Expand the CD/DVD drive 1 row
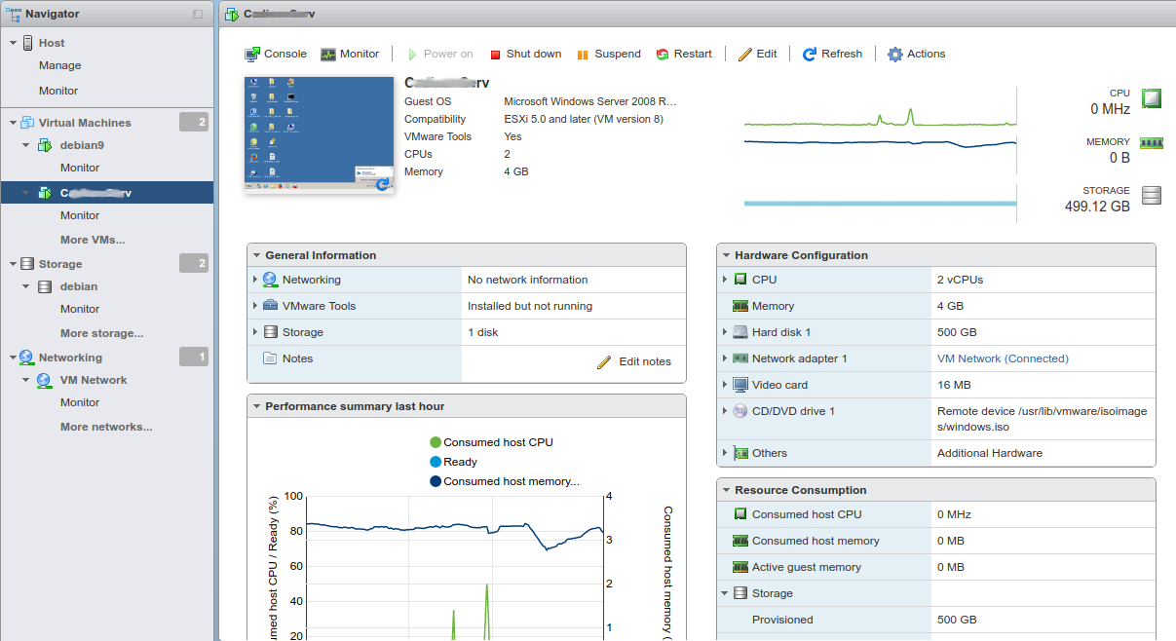This screenshot has height=641, width=1176. click(x=725, y=411)
